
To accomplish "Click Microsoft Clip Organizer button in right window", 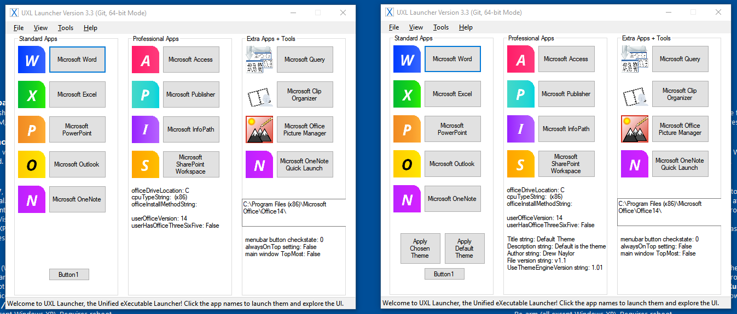I will (680, 94).
